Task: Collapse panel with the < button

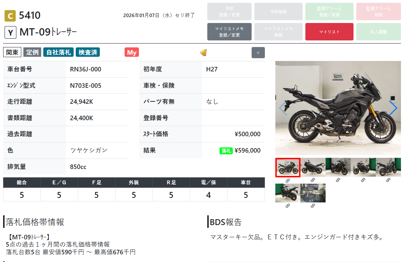Action: click(x=258, y=53)
